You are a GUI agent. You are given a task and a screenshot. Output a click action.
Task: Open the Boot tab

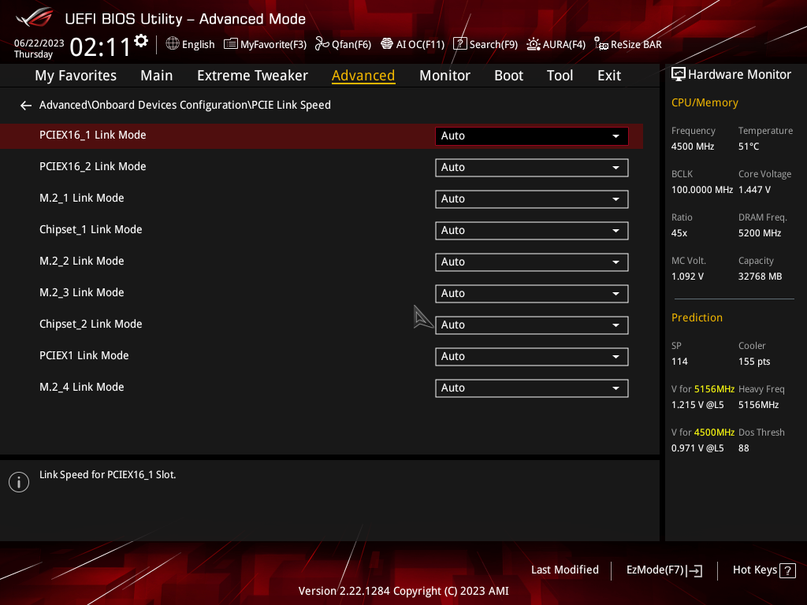[508, 76]
